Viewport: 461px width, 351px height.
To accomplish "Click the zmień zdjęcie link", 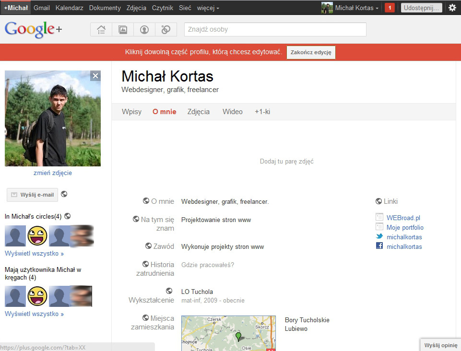I will tap(53, 173).
